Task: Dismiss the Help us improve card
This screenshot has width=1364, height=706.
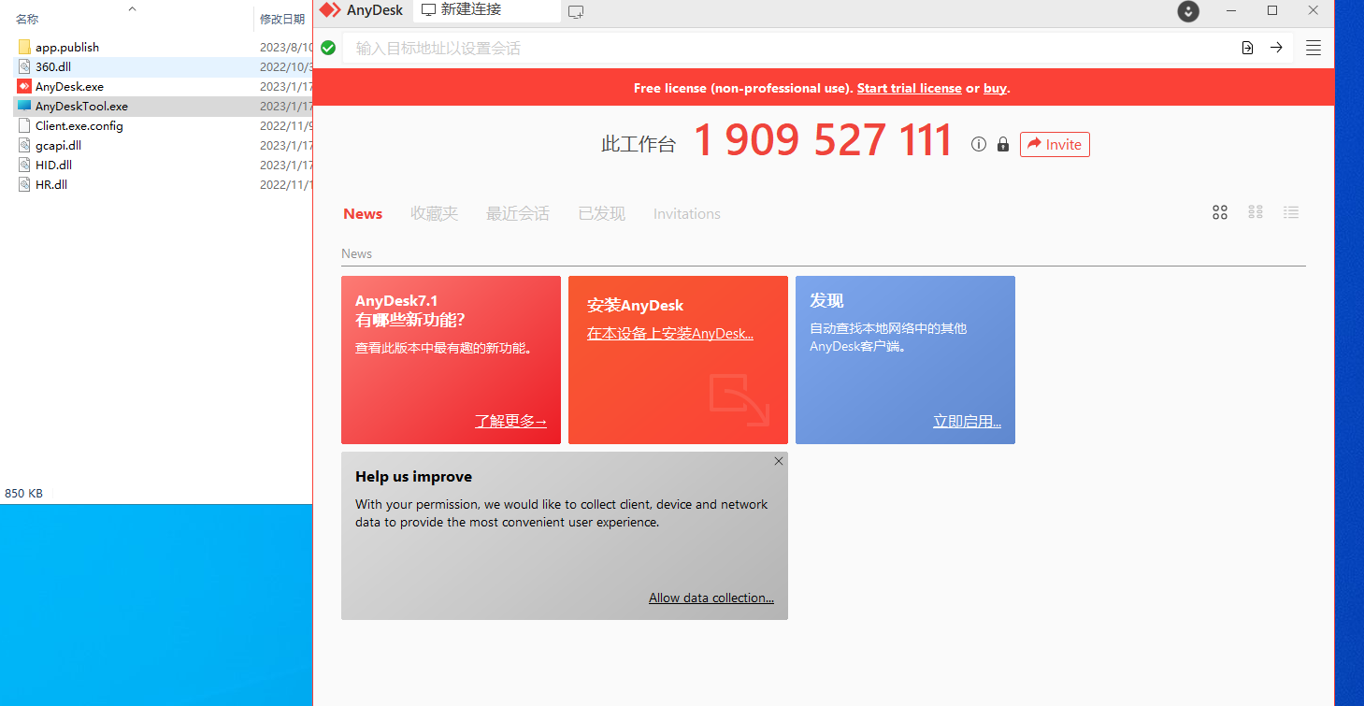Action: click(779, 461)
